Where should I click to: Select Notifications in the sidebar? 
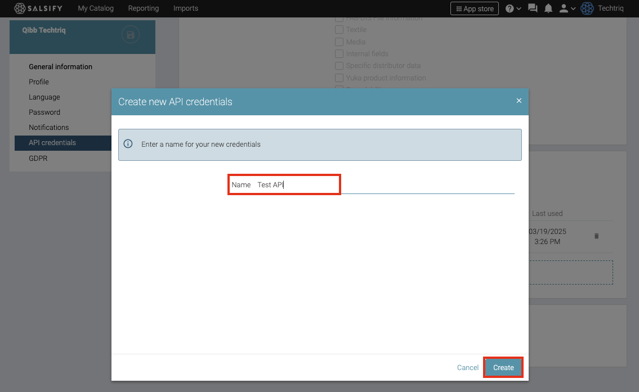[49, 128]
